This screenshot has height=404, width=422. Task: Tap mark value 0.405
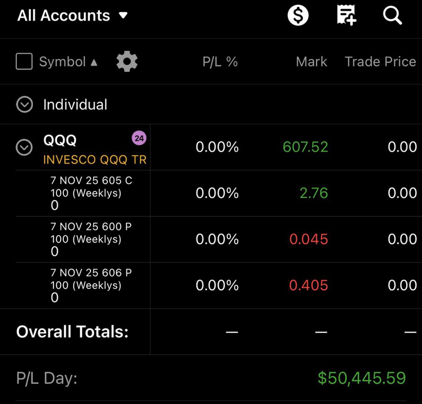pos(308,285)
